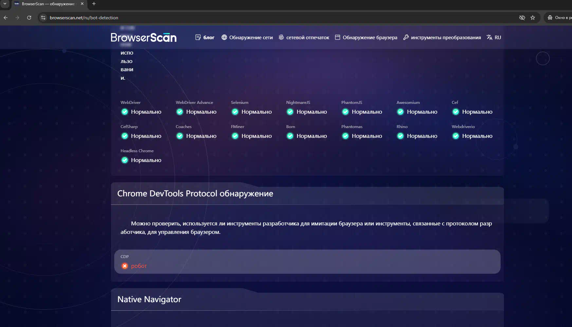Select the BrowserScan browser tab
Viewport: 572px width, 327px height.
48,4
